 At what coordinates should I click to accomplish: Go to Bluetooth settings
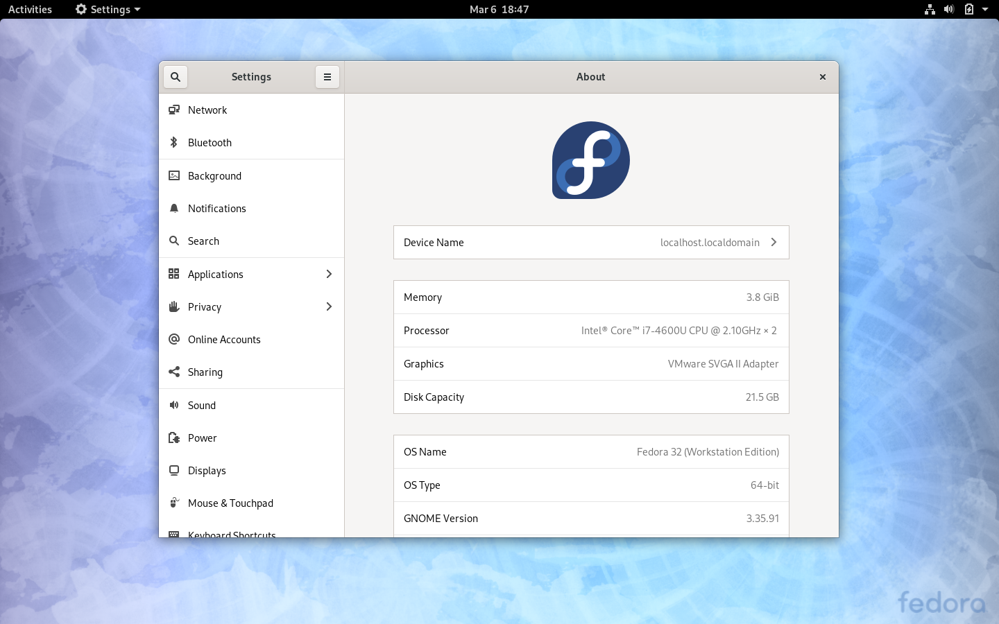[x=251, y=142]
